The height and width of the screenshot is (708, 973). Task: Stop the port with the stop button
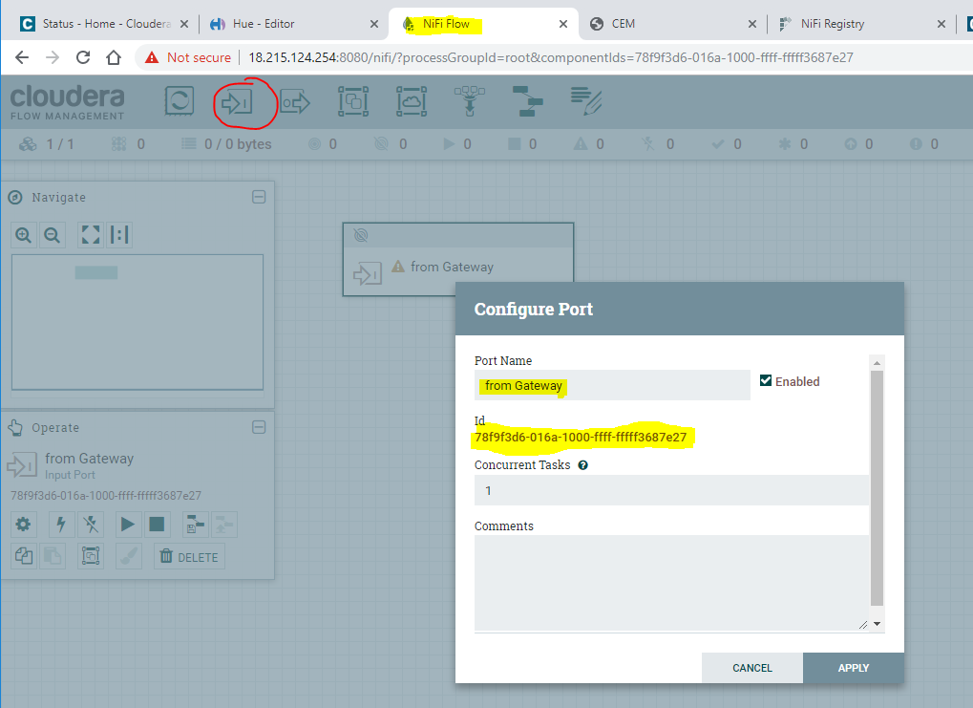pos(157,525)
